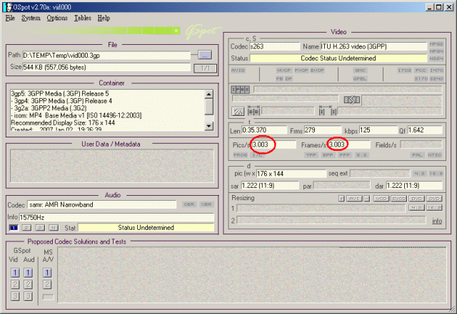Click the CBR audio indicator

point(189,204)
